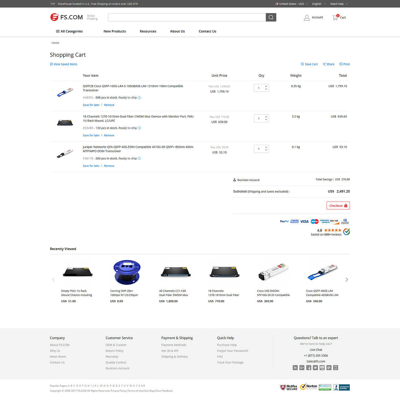Expand the Need Help dropdown

[338, 3]
